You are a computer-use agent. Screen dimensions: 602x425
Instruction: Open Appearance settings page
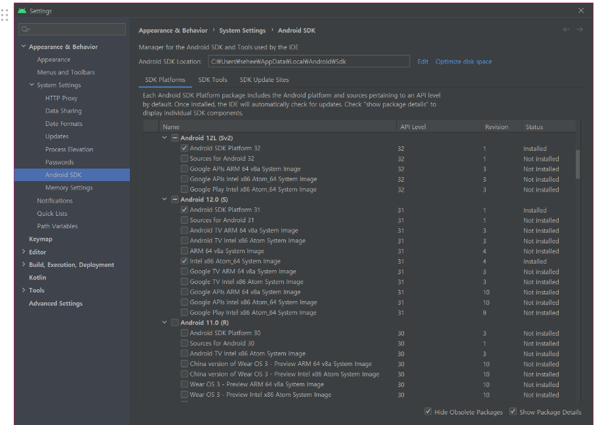(x=54, y=60)
